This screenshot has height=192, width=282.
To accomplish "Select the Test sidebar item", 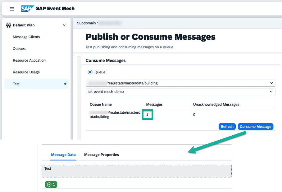I will pos(36,84).
